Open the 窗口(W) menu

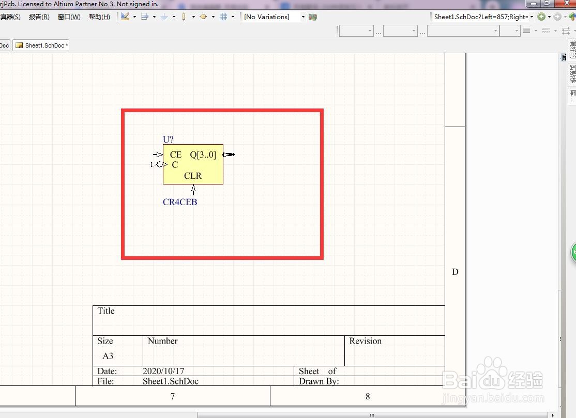(69, 17)
